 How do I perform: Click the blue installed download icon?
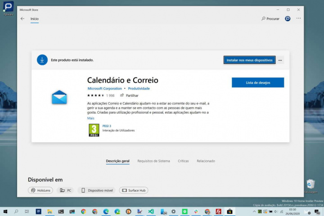[x=42, y=60]
